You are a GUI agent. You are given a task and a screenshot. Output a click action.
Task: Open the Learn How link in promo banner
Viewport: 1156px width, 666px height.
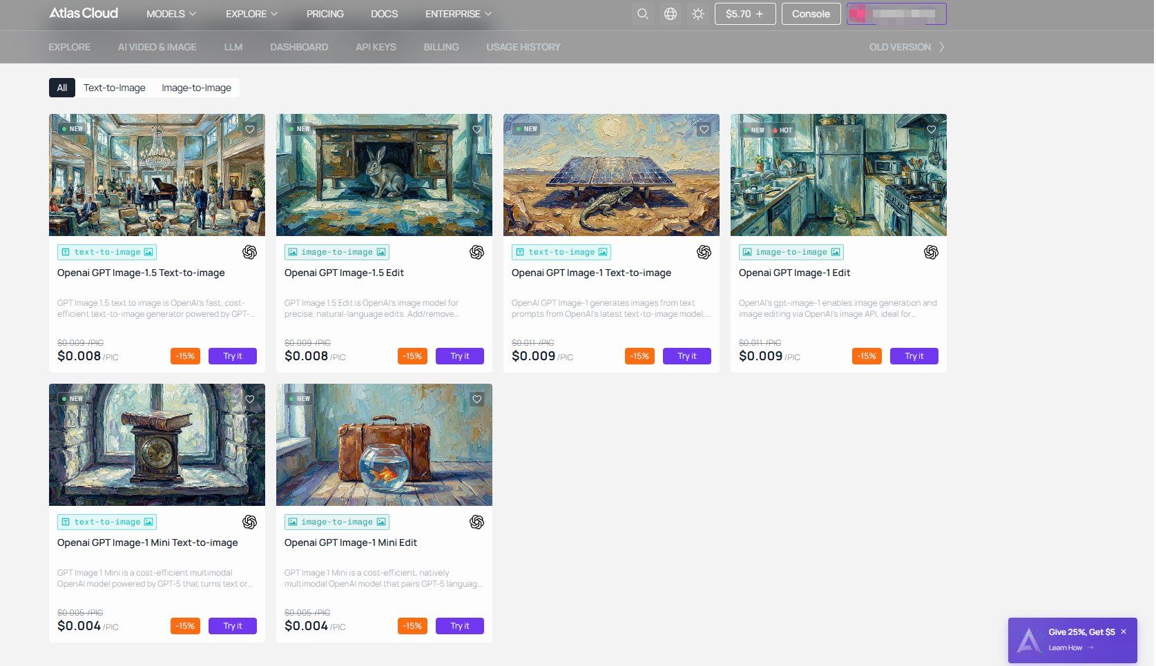point(1066,647)
